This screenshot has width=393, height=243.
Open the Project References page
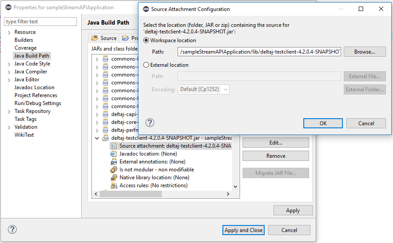pos(36,95)
